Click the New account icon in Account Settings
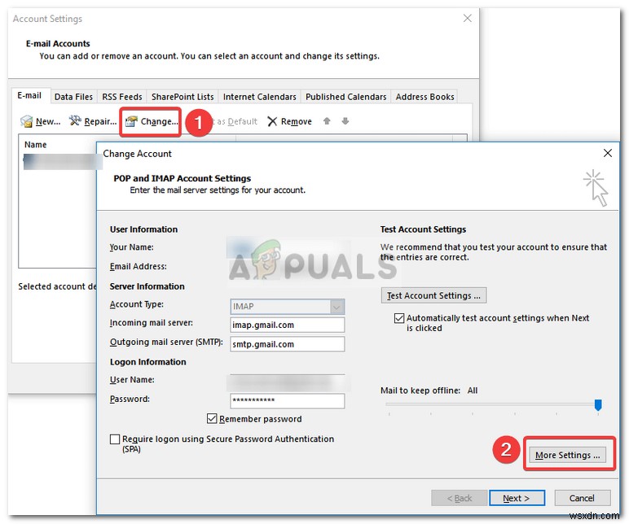Screen dimensions: 629x524 [26, 121]
